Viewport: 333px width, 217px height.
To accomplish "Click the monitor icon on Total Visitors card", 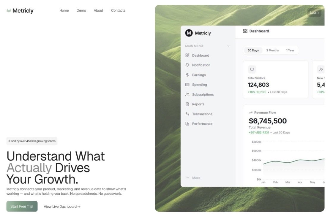I will coord(252,69).
